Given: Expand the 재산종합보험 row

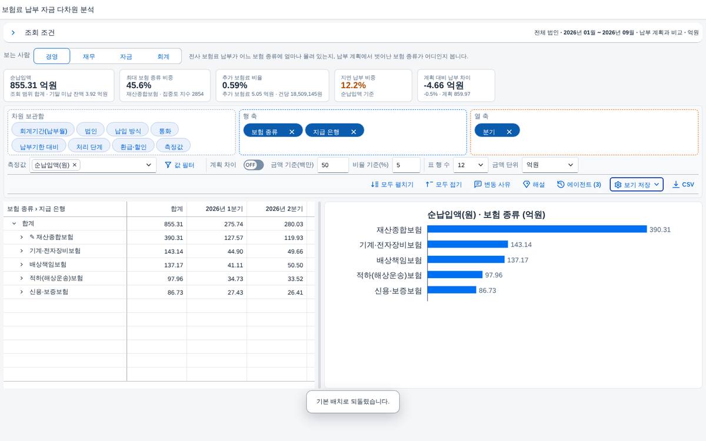Looking at the screenshot, I should (22, 237).
